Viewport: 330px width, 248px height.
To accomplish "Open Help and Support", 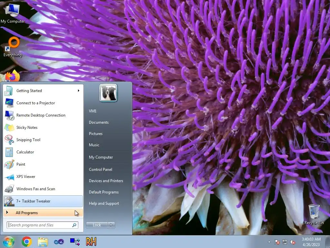I will point(104,203).
